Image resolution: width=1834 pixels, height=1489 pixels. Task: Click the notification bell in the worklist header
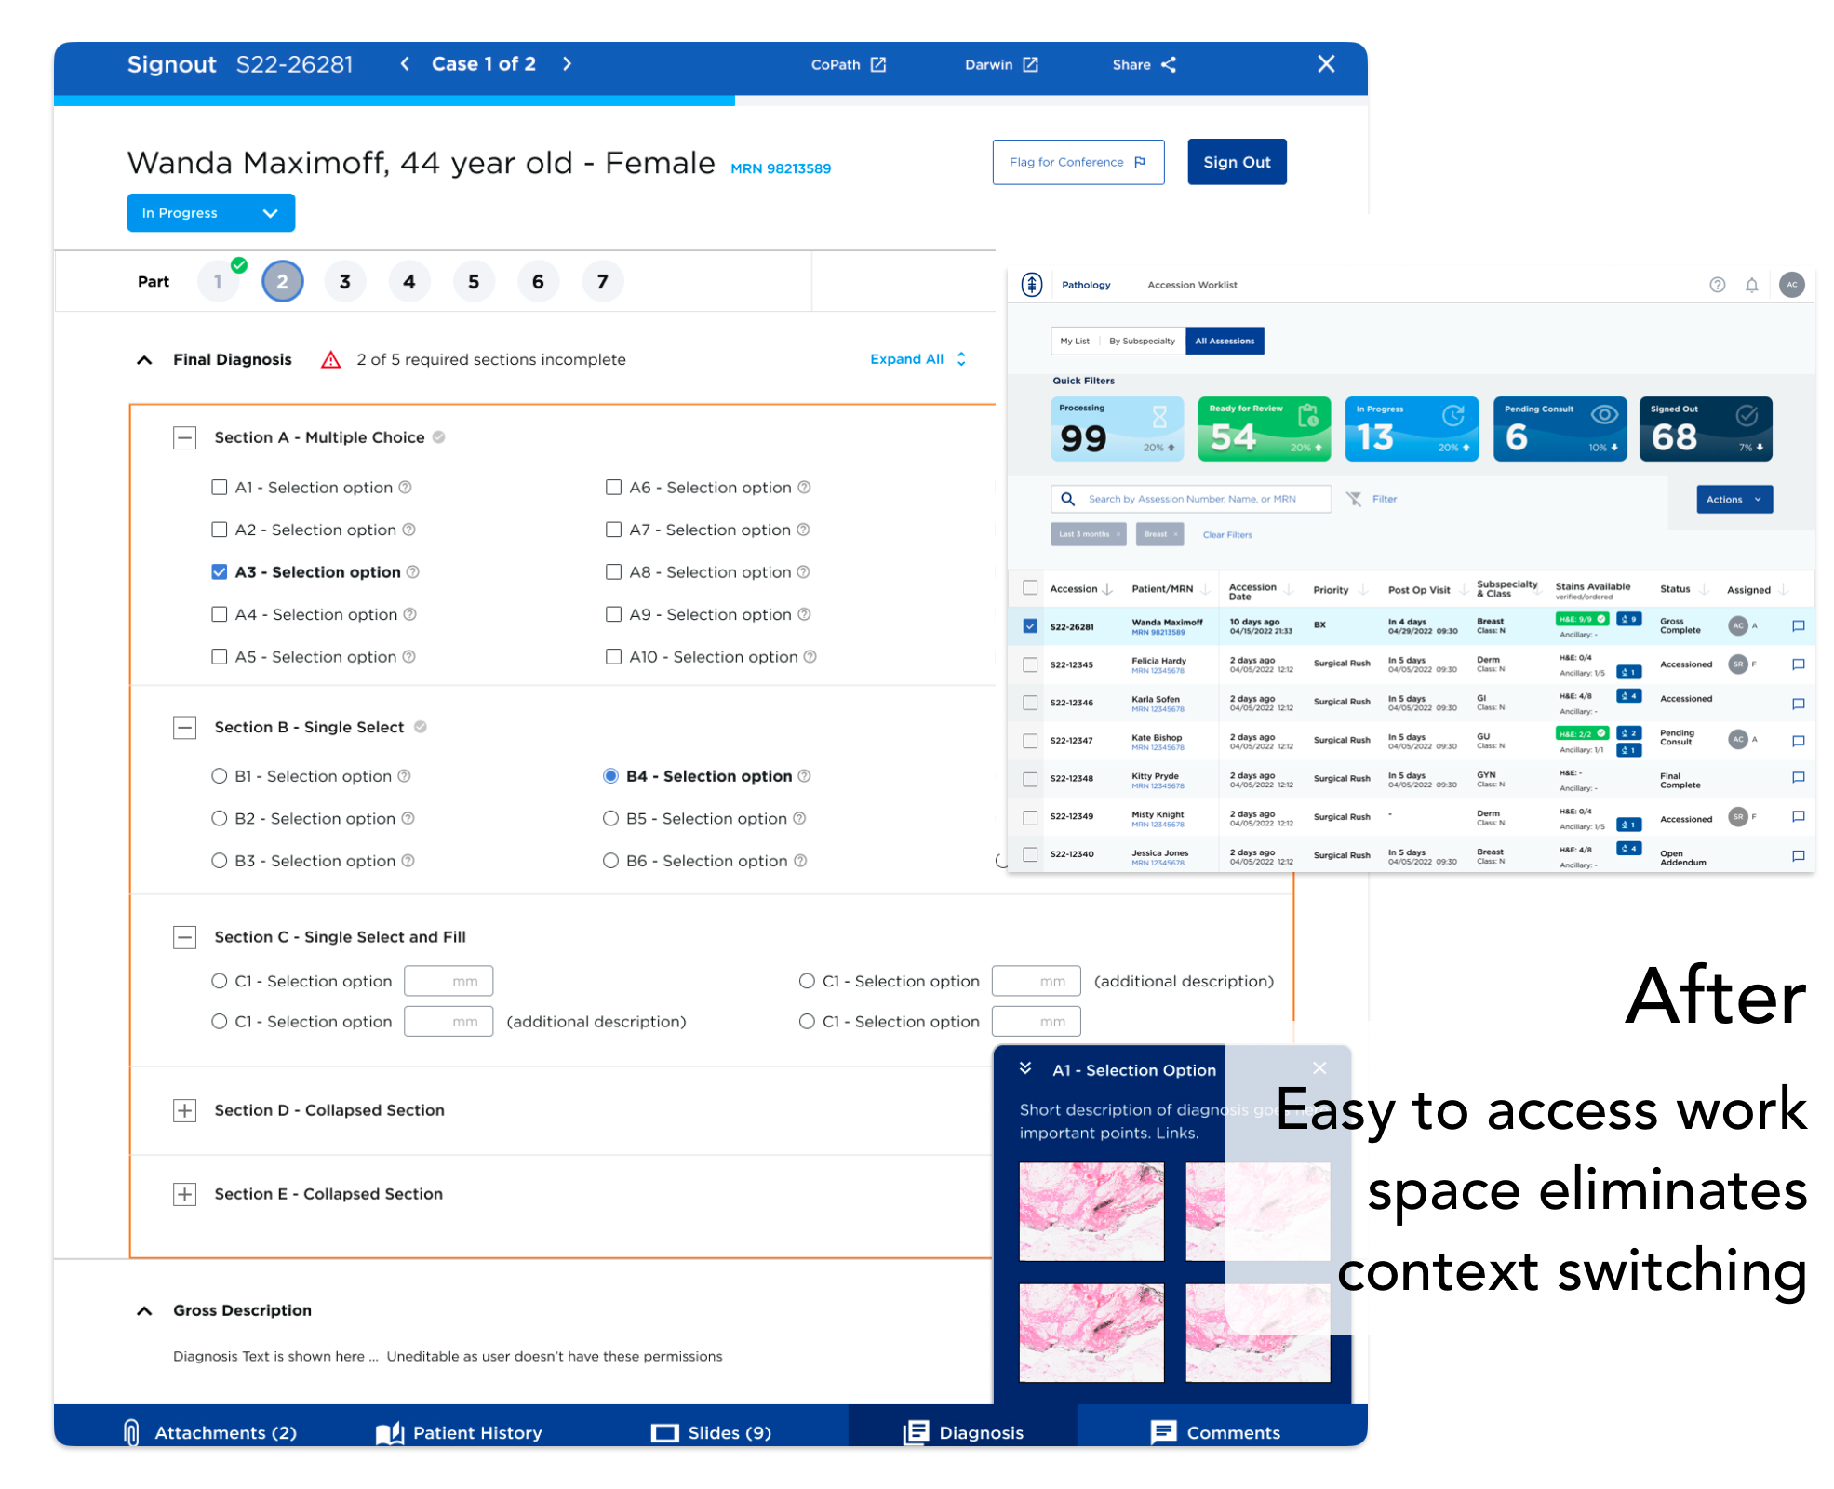pos(1753,285)
